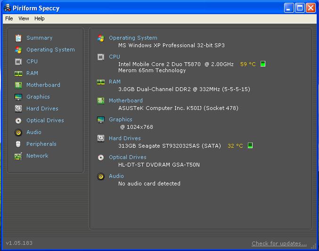Click the Graphics monitor icon in summary pane
Image resolution: width=319 pixels, height=251 pixels.
point(101,119)
